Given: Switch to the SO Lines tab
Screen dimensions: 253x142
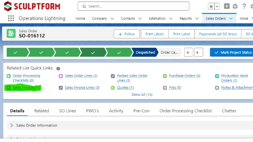Looking at the screenshot, I should tap(68, 111).
